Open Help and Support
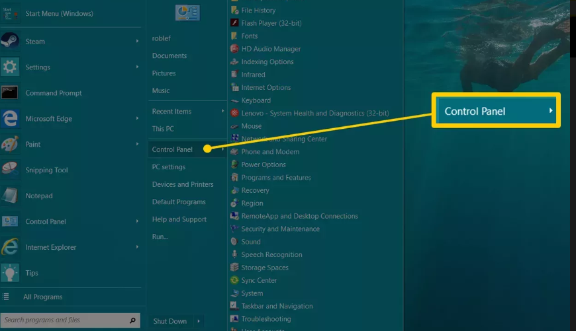Viewport: 576px width, 331px height. point(179,219)
